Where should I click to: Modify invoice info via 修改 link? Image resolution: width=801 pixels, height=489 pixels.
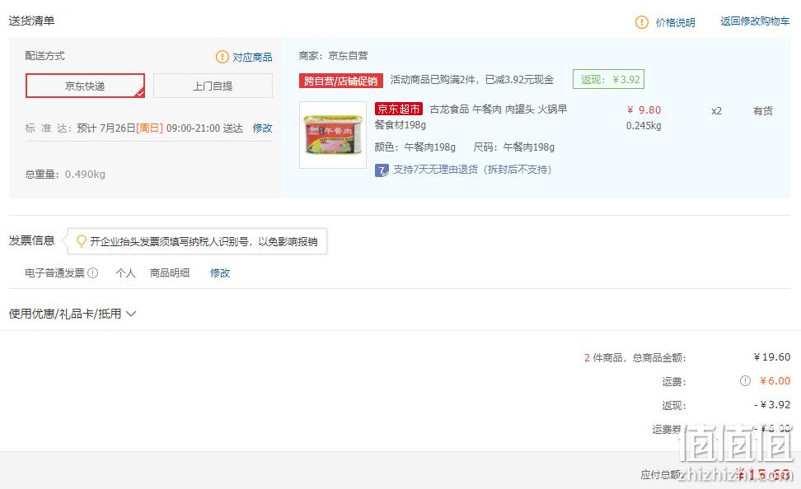click(220, 273)
